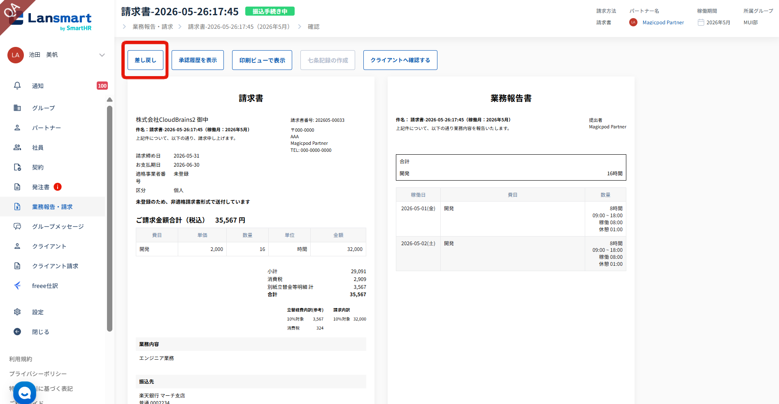Click the 2026年5月 period value
Viewport: 779px width, 404px height.
[718, 22]
